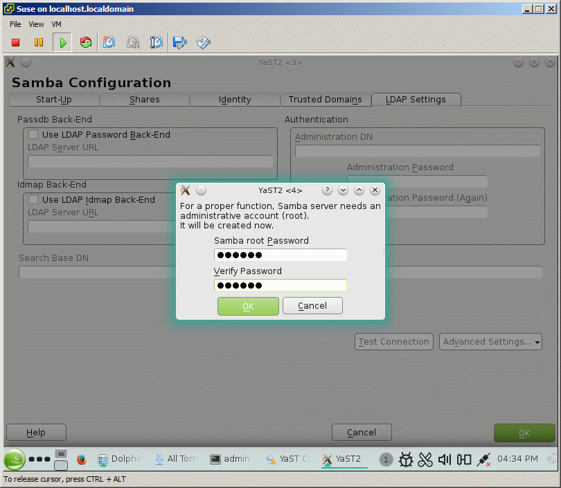This screenshot has height=488, width=561.
Task: Revert to snapshot icon in toolbar
Action: 133,42
